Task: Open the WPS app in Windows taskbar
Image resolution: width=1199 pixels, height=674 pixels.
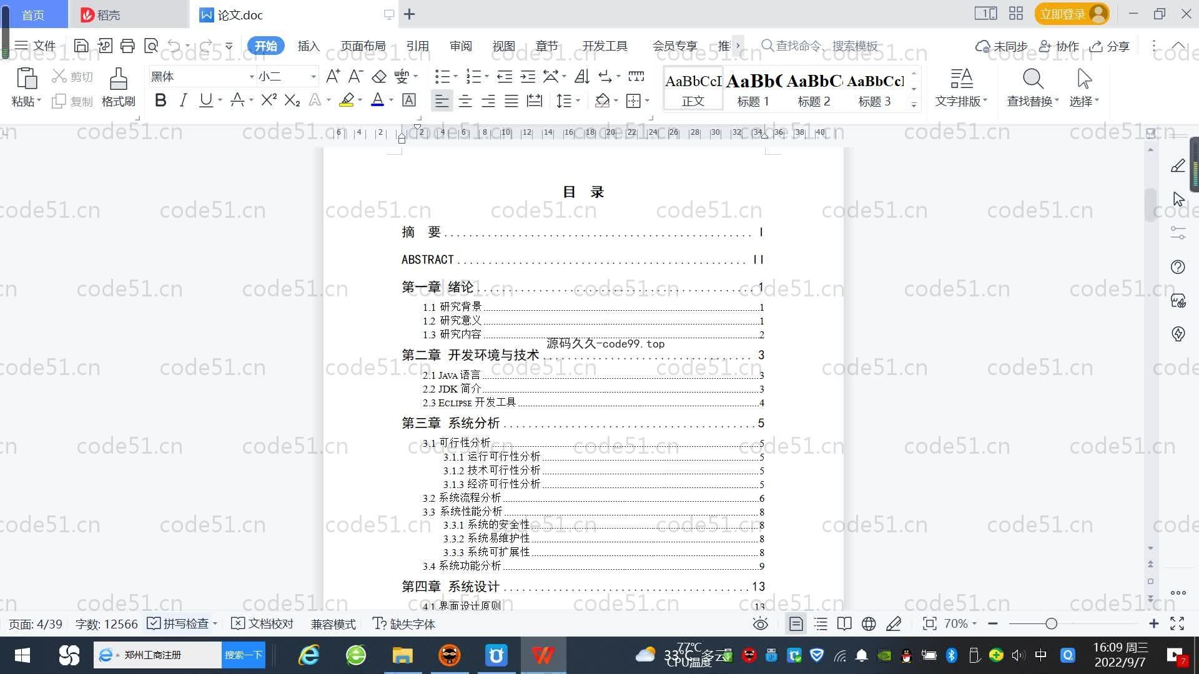Action: tap(543, 655)
